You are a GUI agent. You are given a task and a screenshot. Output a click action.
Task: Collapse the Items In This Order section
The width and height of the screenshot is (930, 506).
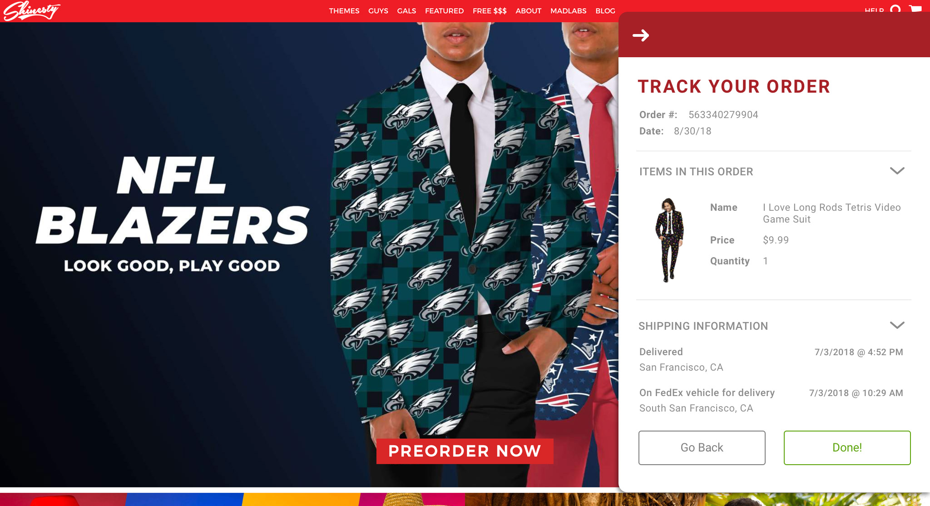click(x=897, y=171)
